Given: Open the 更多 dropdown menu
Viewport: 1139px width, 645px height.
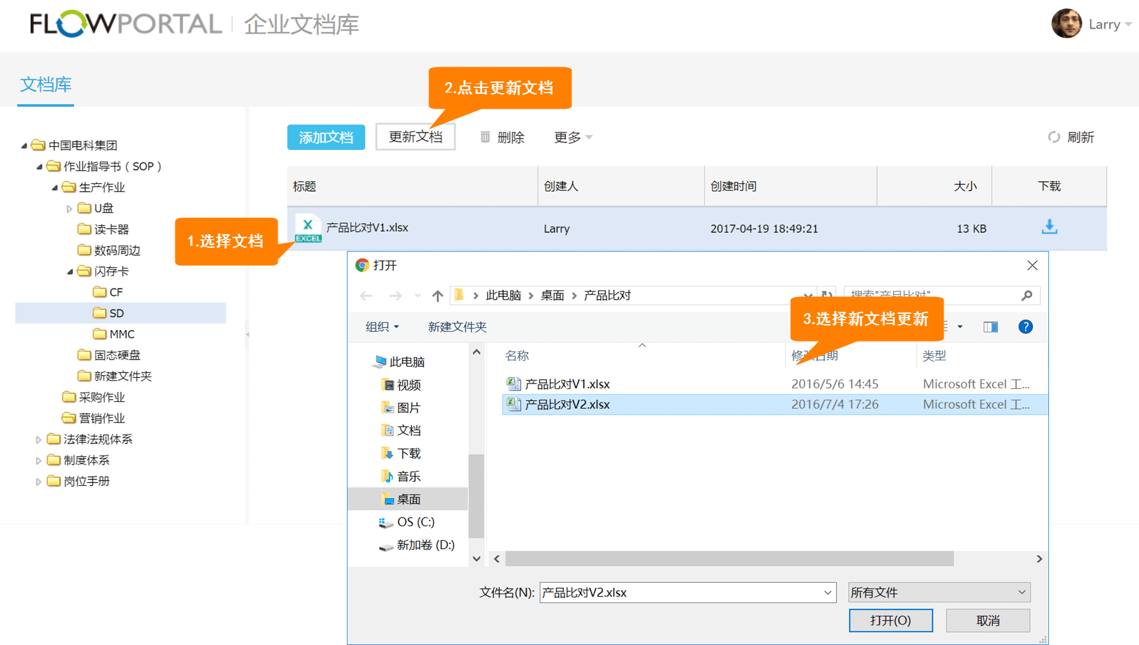Looking at the screenshot, I should [x=573, y=137].
